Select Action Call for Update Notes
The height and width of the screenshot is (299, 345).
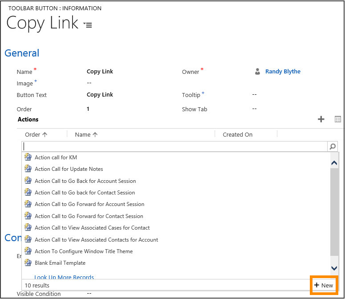pos(69,169)
